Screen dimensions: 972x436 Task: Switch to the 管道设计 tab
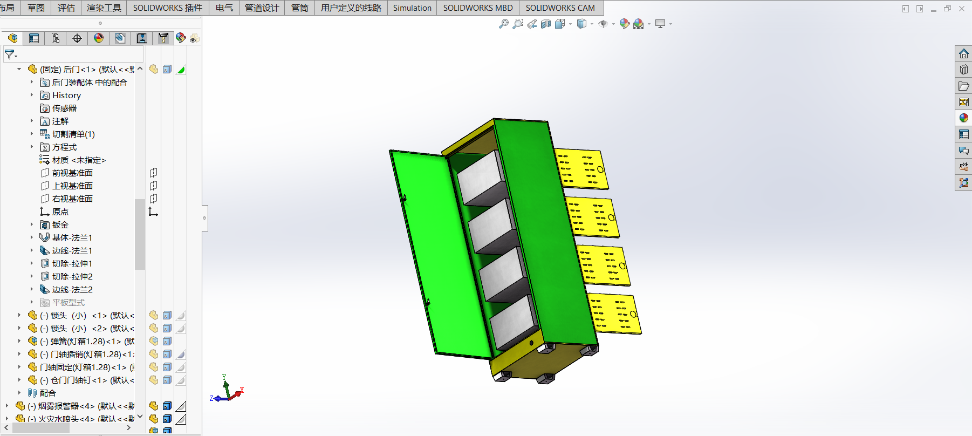tap(262, 8)
